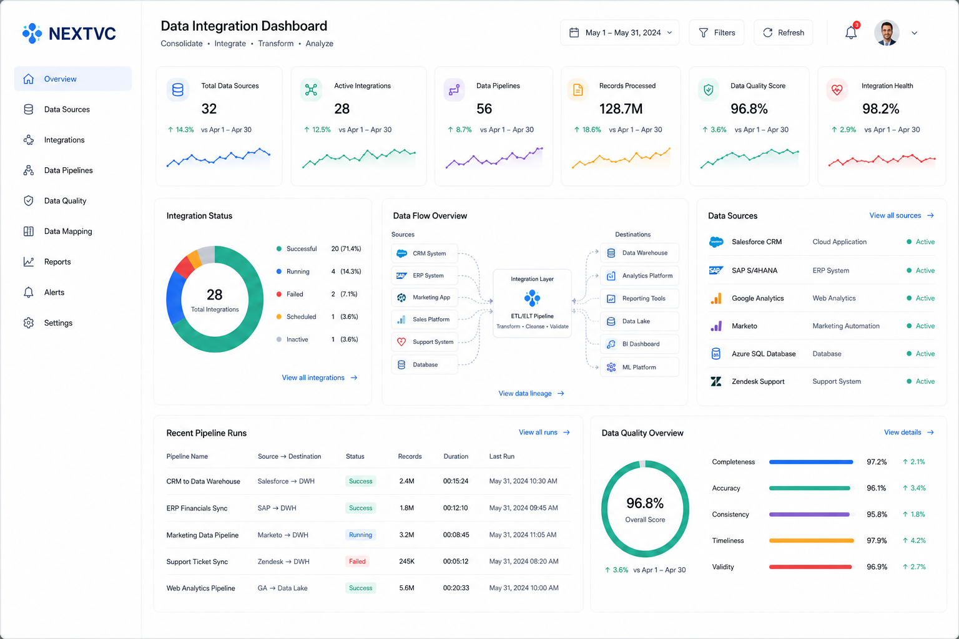Expand the user account menu chevron
This screenshot has width=959, height=639.
click(x=915, y=33)
